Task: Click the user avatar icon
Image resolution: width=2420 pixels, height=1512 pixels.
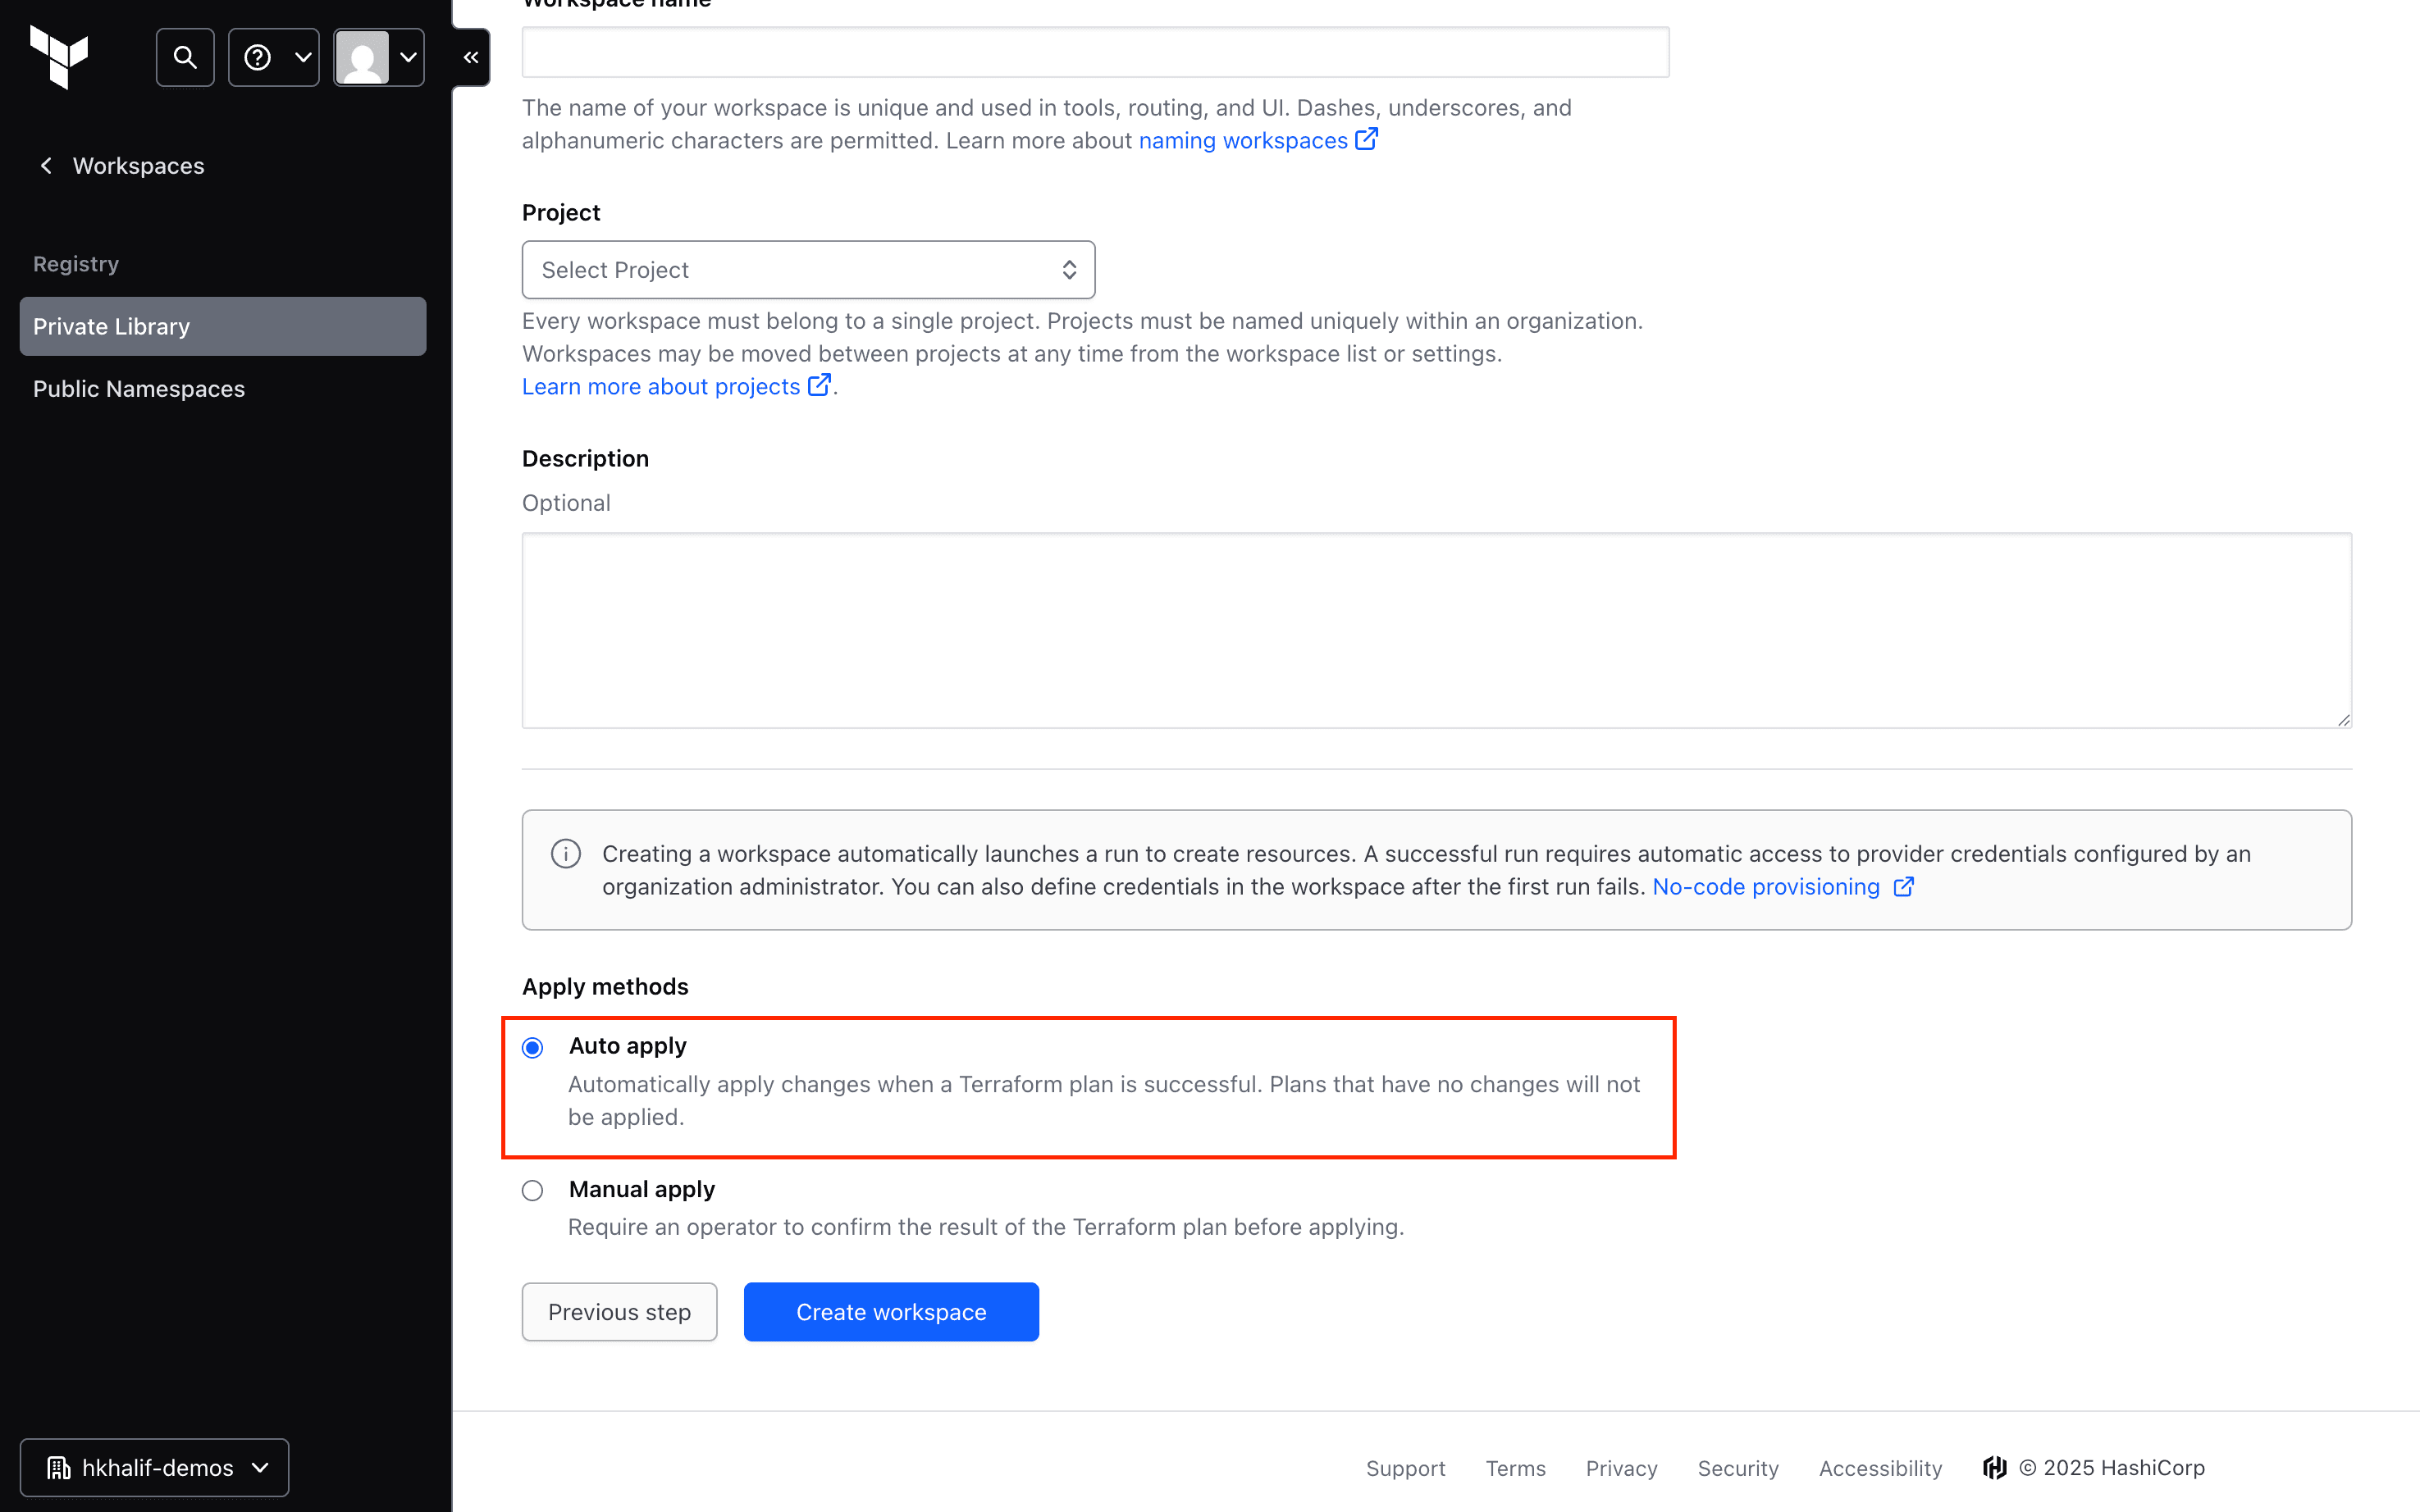Action: [362, 57]
